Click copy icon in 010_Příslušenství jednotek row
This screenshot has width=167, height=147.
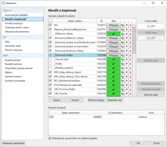click(x=122, y=85)
